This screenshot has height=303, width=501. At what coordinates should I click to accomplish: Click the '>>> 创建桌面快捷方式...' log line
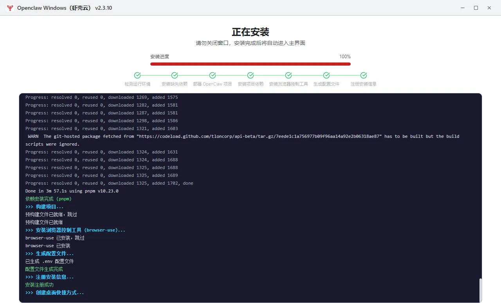[x=55, y=292]
